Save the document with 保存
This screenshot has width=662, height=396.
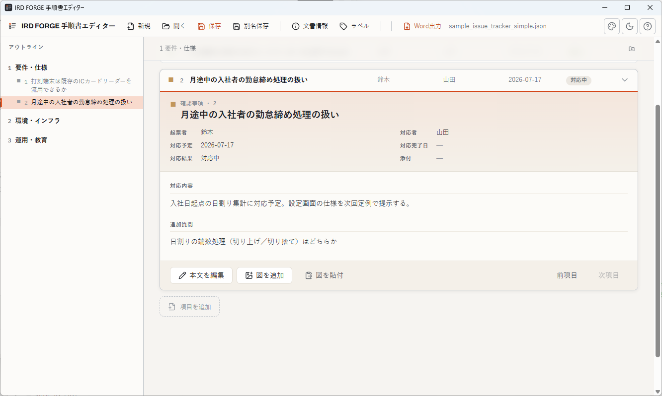click(209, 26)
